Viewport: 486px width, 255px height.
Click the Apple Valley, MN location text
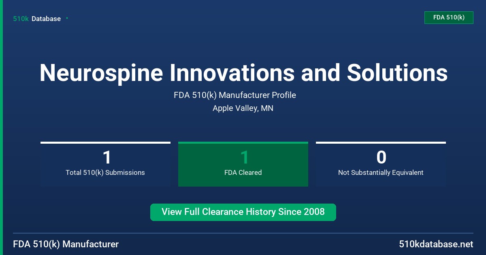click(x=243, y=108)
